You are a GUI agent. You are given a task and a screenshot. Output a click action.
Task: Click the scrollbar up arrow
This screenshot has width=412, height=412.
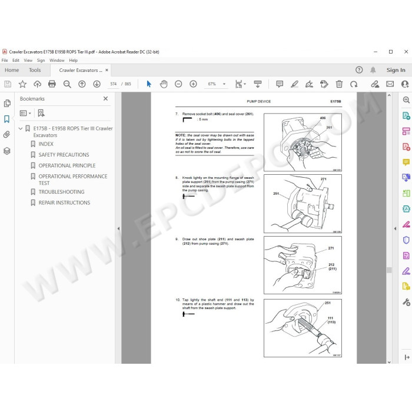(389, 95)
